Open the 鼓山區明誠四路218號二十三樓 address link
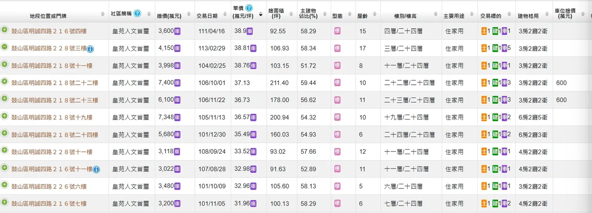 pyautogui.click(x=55, y=100)
